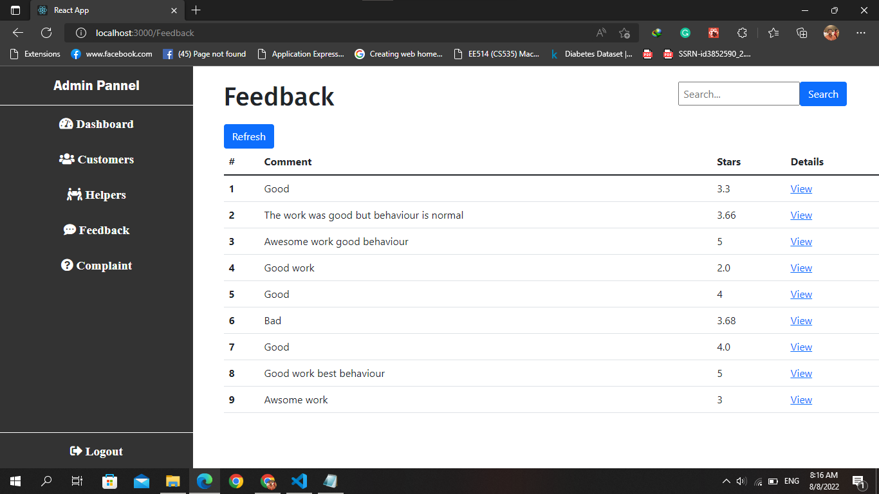Screen dimensions: 879x494
Task: Open a new browser tab with plus
Action: click(x=196, y=10)
